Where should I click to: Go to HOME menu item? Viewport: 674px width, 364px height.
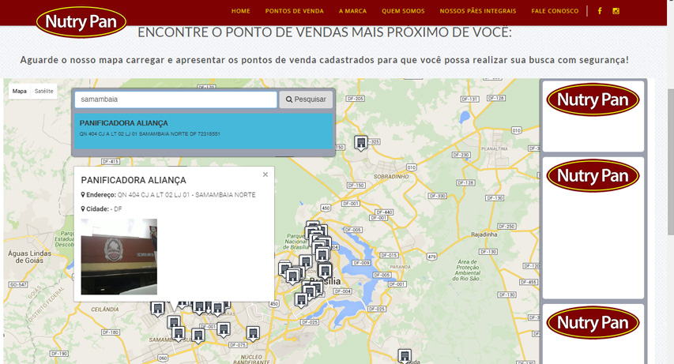(241, 11)
